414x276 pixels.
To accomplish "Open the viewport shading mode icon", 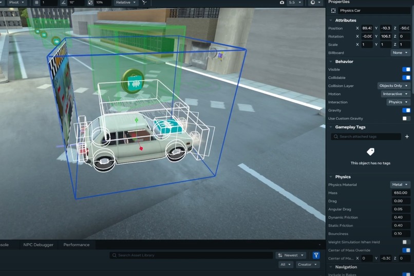I will click(313, 3).
